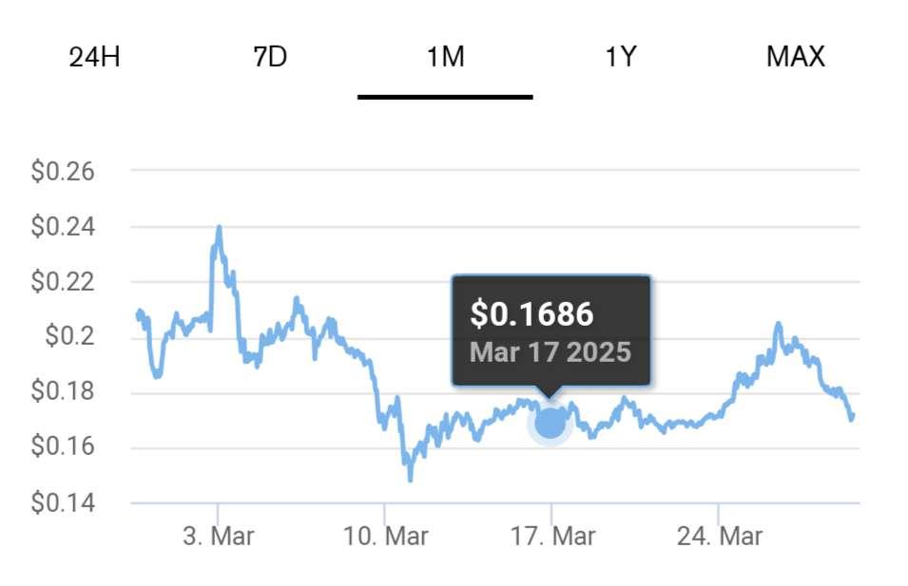Screen dimensions: 908x586
Task: Click the highlighted Mar 17 data point
Action: [x=550, y=423]
